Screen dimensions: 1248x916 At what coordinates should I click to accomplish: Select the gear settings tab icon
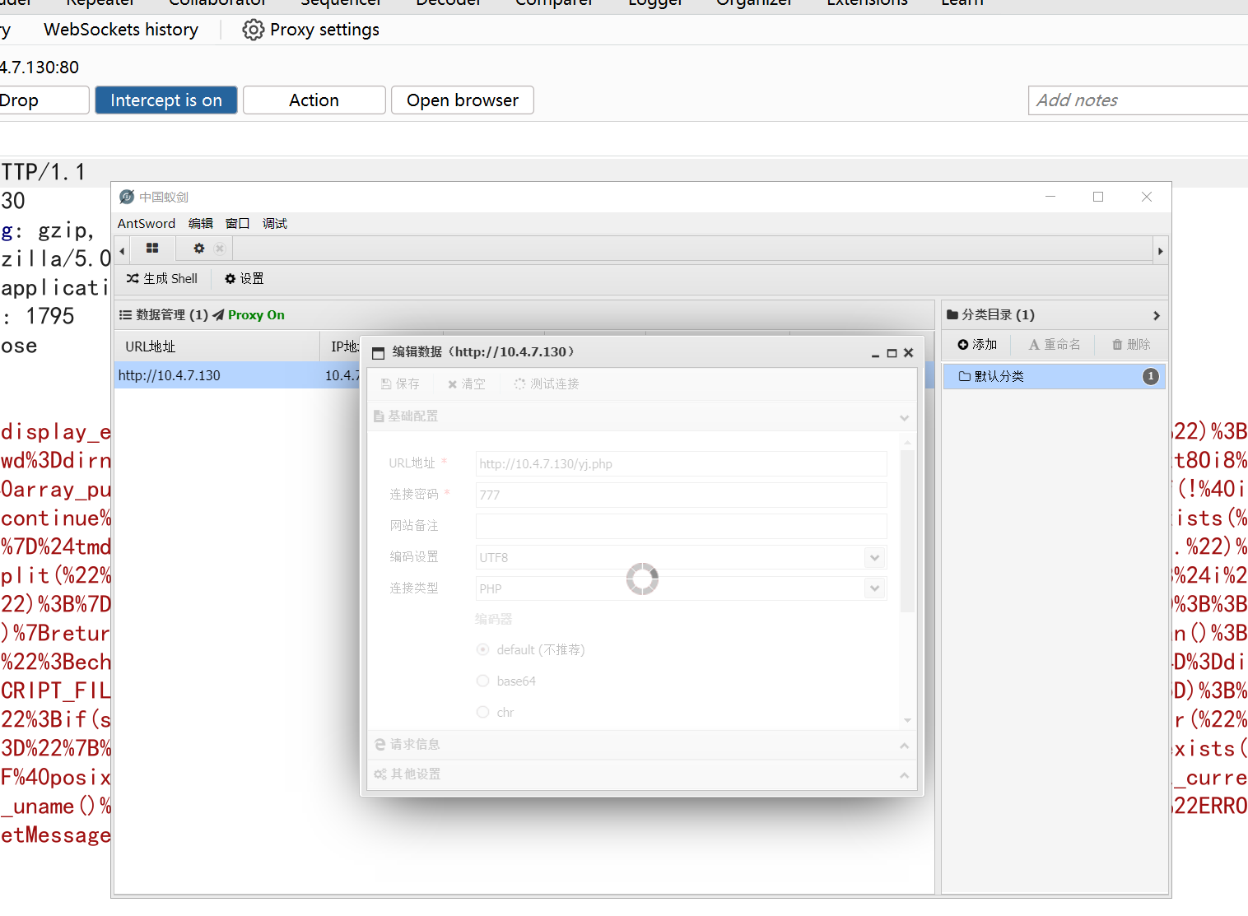point(198,248)
